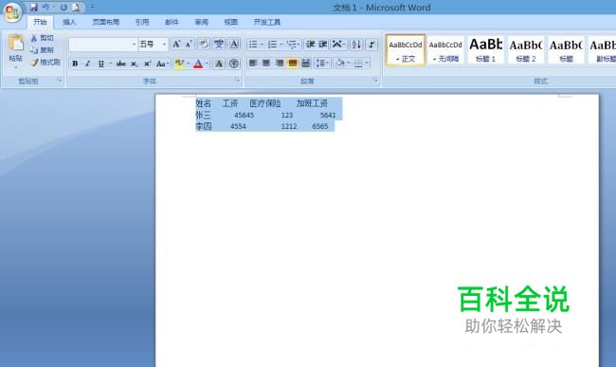The width and height of the screenshot is (616, 367).
Task: Shrink font size with the A-down icon
Action: (189, 44)
